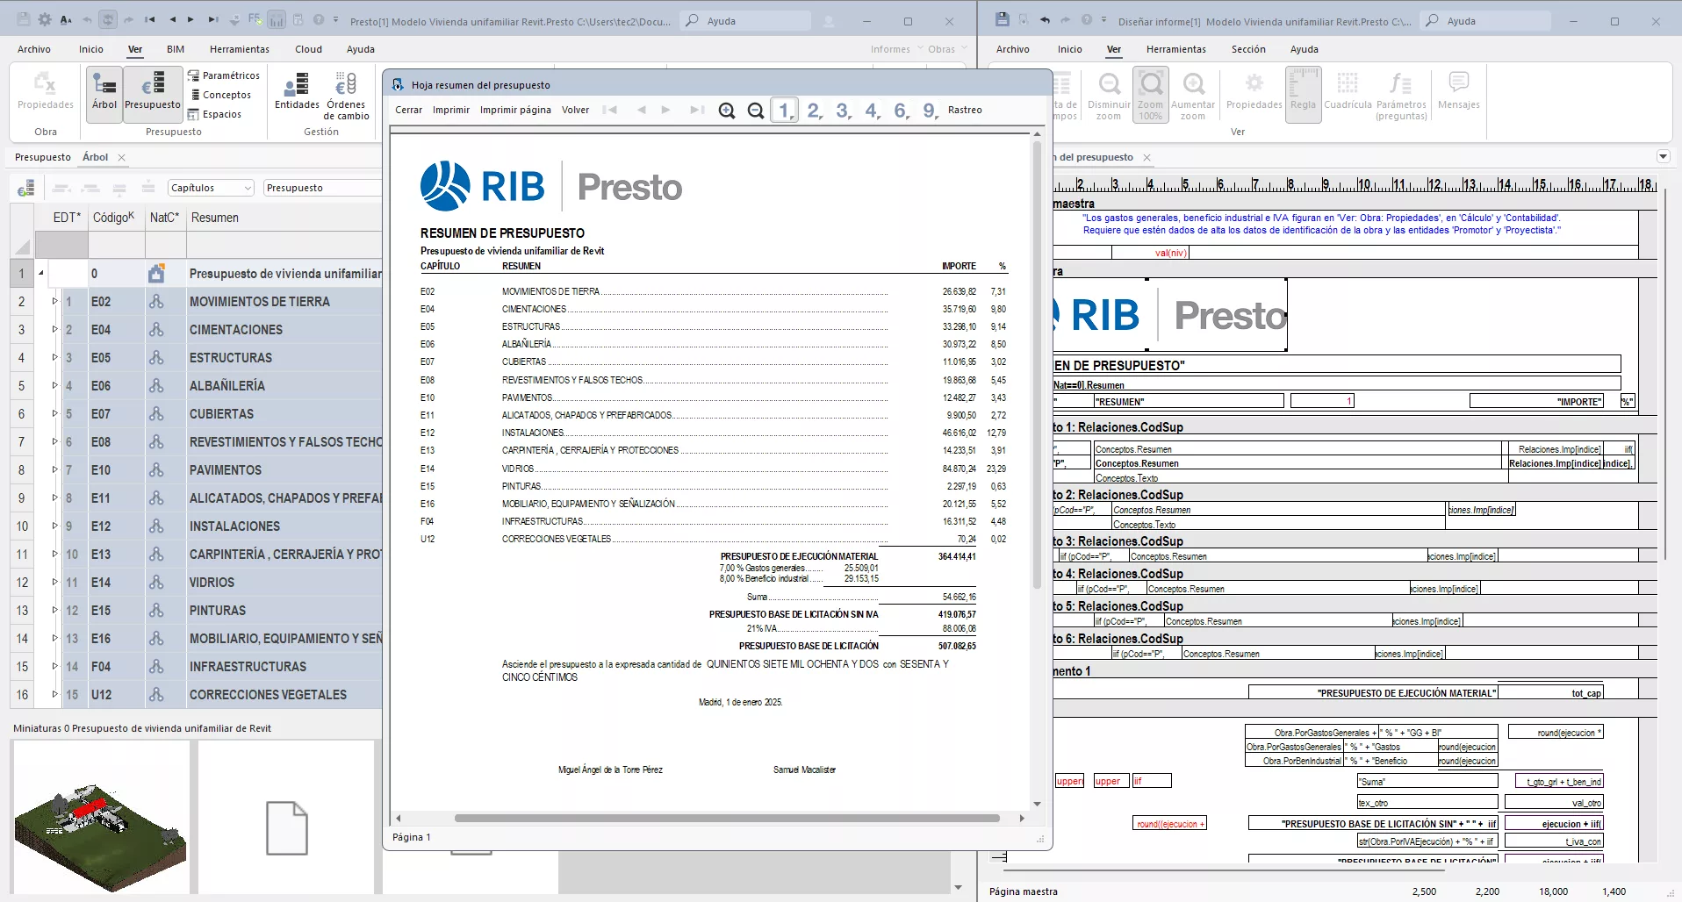The height and width of the screenshot is (902, 1682).
Task: Click the budget tree icon left of Capítulos
Action: (25, 188)
